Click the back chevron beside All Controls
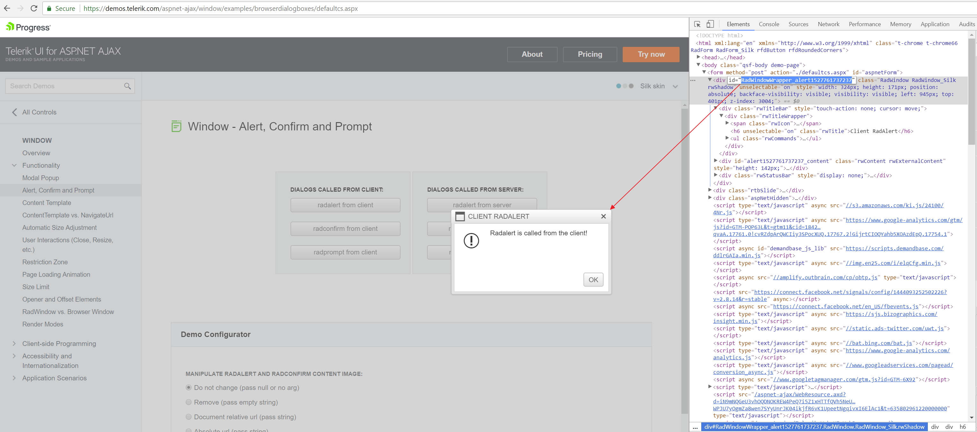This screenshot has height=432, width=977. point(14,112)
